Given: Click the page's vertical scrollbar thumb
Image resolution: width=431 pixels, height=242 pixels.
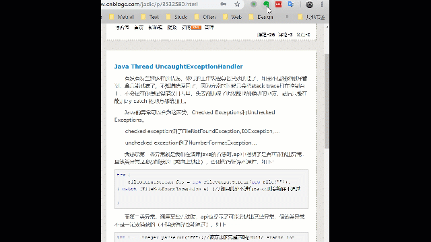Looking at the screenshot, I should coord(327,101).
